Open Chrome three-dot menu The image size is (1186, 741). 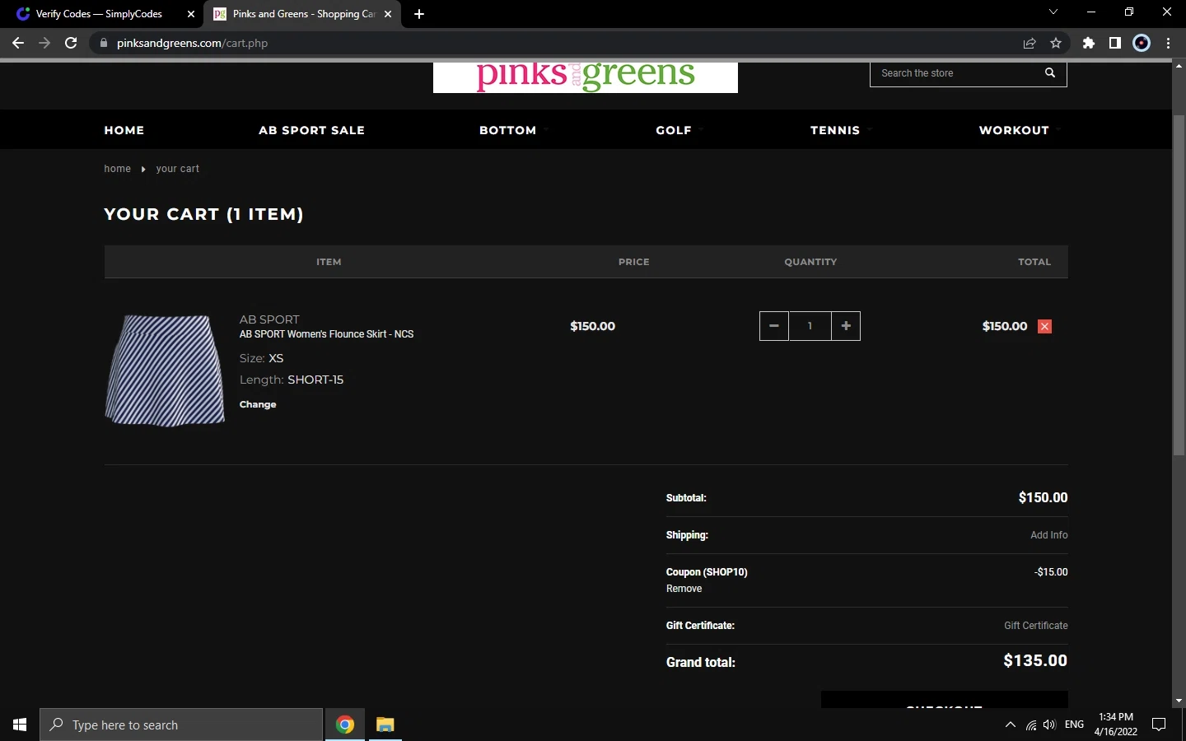(x=1169, y=43)
